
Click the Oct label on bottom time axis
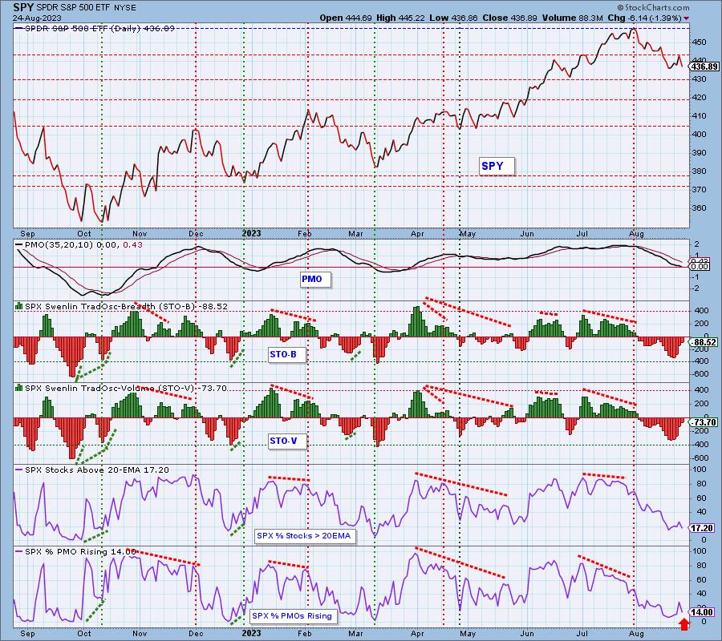tap(84, 634)
